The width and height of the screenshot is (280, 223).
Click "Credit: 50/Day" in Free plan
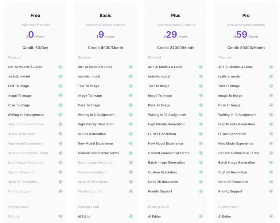pyautogui.click(x=35, y=48)
